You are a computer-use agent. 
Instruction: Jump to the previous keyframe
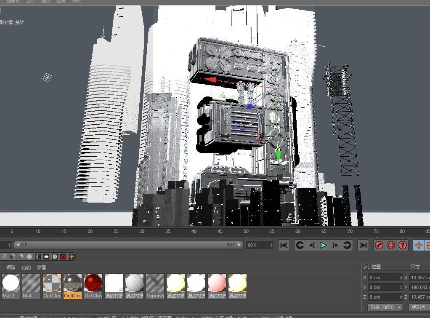(300, 245)
